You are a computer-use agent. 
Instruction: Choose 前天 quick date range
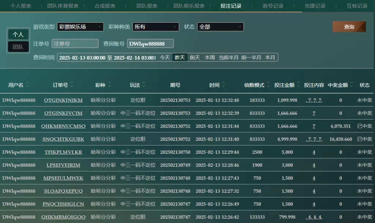pyautogui.click(x=195, y=57)
